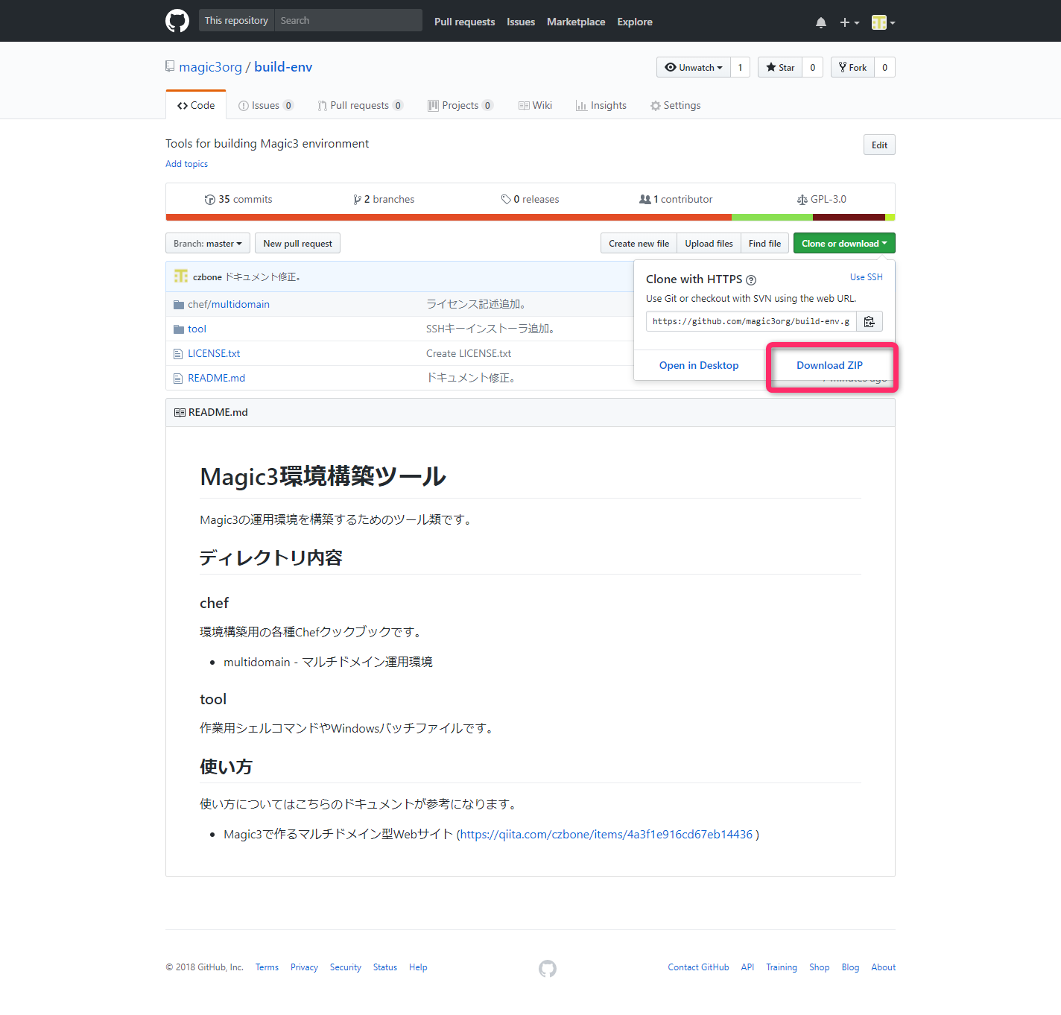Click Upload files button

[x=709, y=243]
